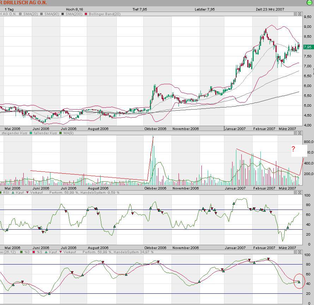This screenshot has height=305, width=314.
Task: Click the Verkauf triangle in RSI legend
Action: pyautogui.click(x=28, y=192)
